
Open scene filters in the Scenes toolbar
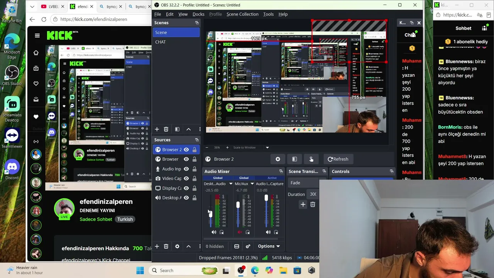177,129
